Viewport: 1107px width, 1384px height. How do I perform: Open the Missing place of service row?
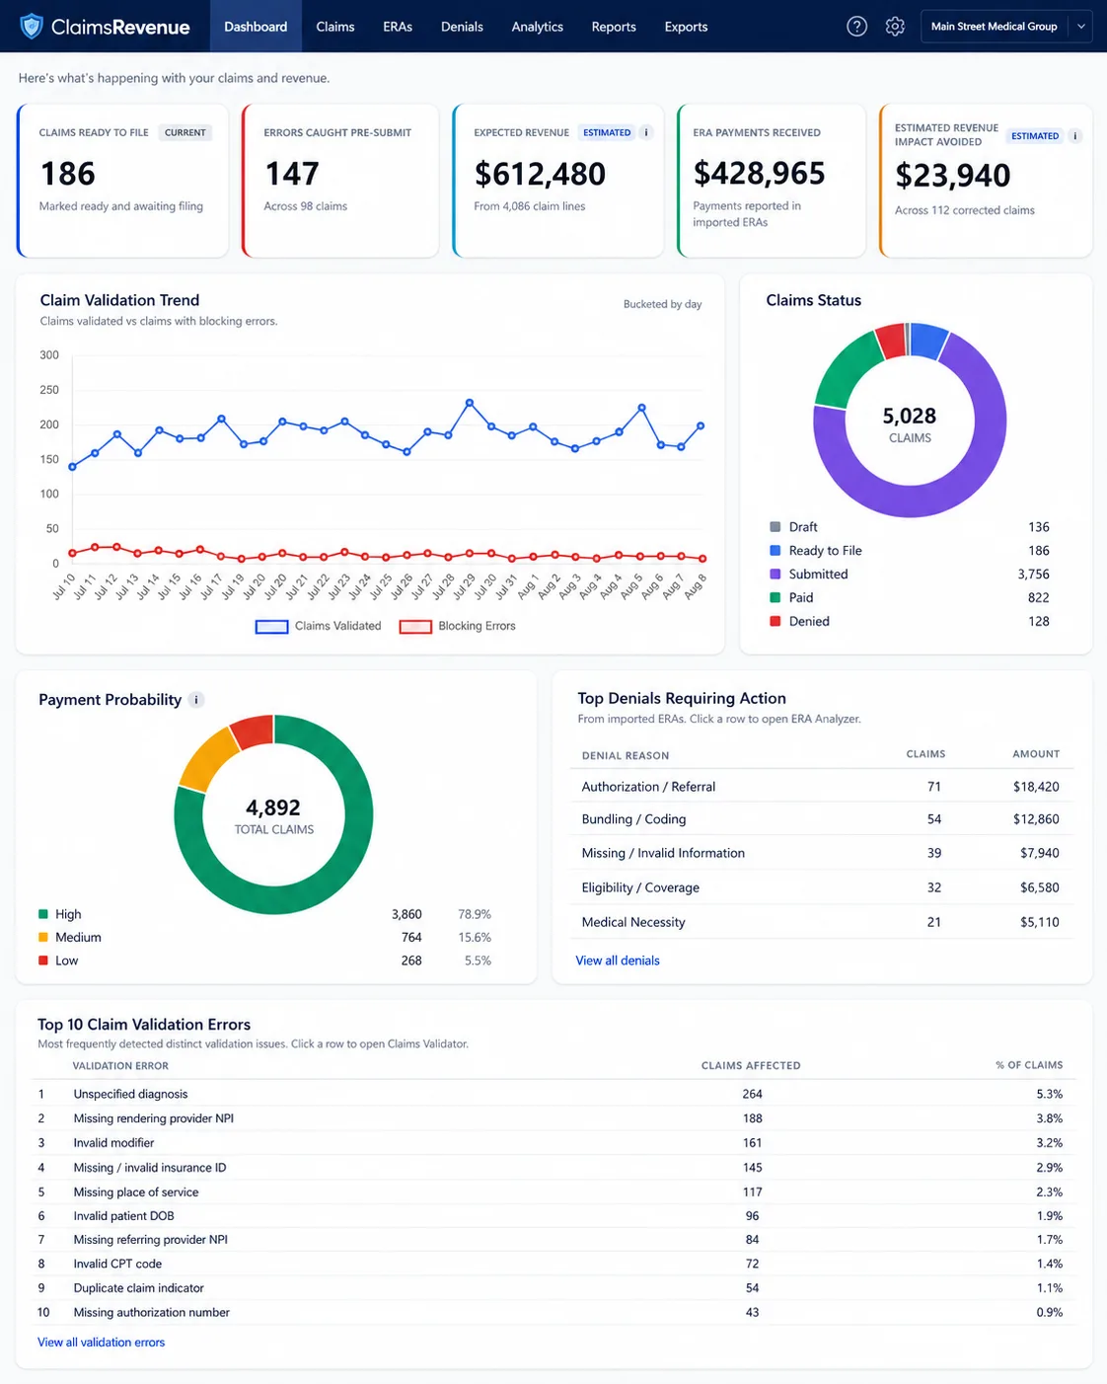click(553, 1192)
